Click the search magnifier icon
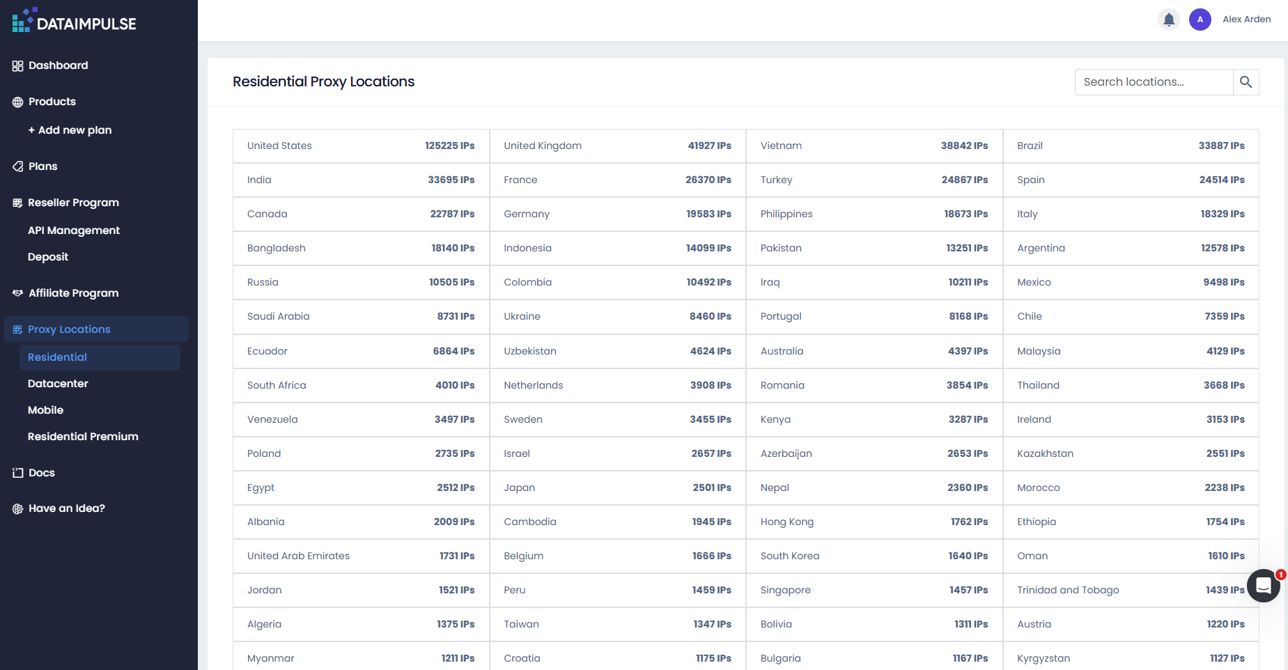Screen dimensions: 1288x670 click(x=1246, y=82)
